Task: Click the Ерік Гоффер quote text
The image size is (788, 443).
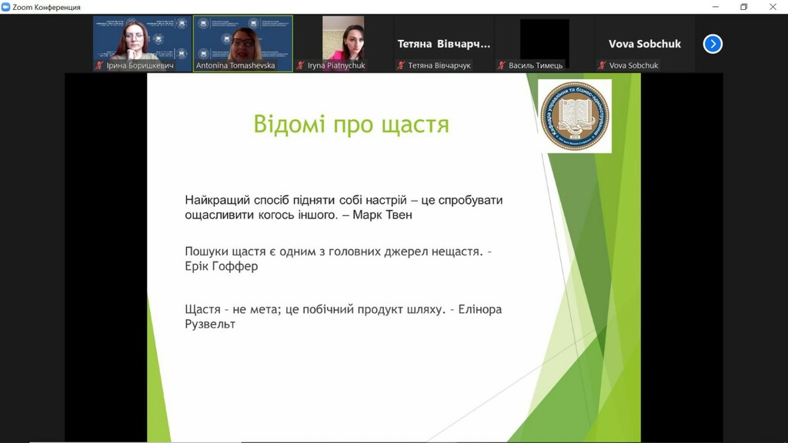Action: coord(339,258)
